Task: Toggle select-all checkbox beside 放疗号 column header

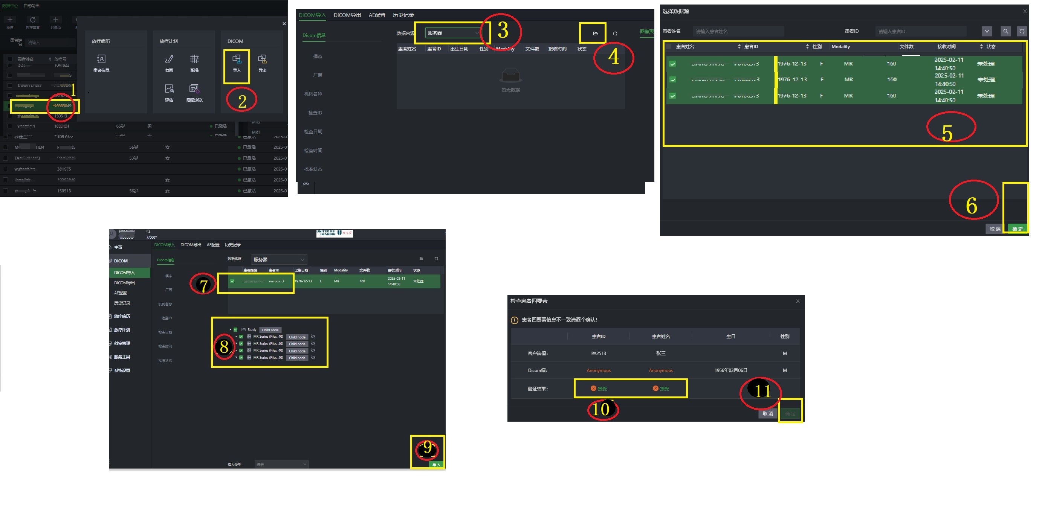Action: pos(10,59)
